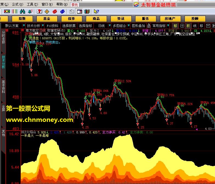Open the alarm bell alert icon

tap(30, 12)
